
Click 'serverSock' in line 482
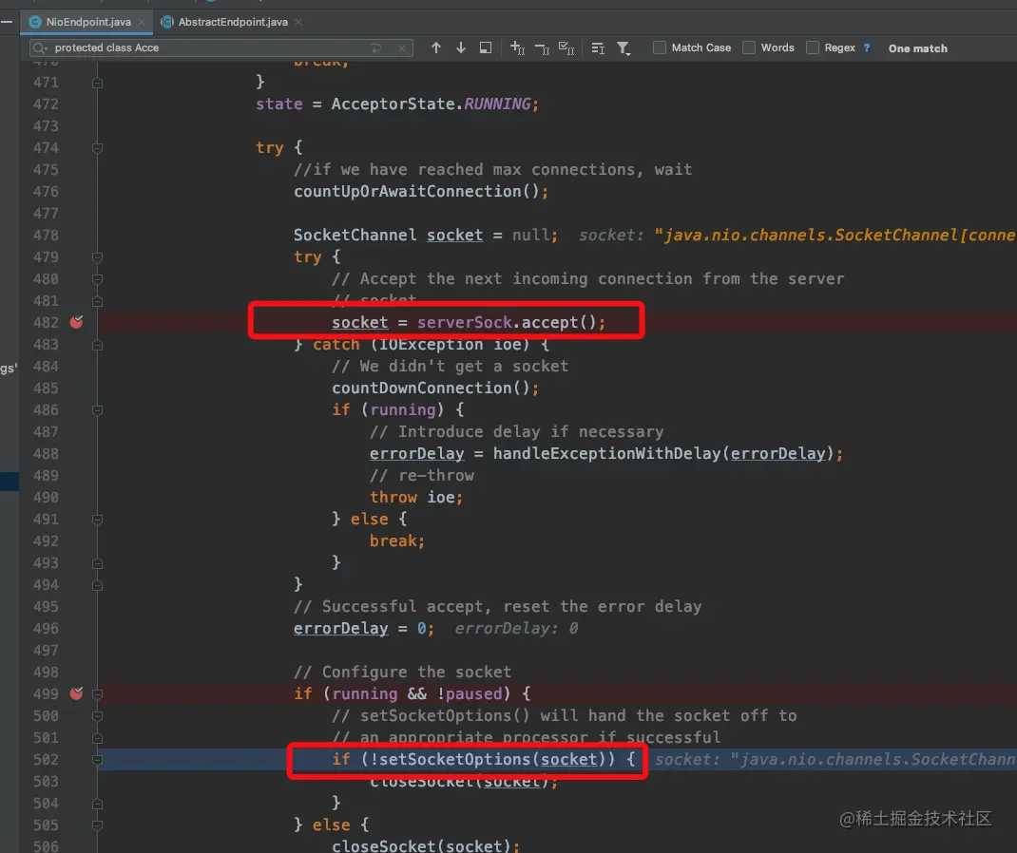click(465, 322)
